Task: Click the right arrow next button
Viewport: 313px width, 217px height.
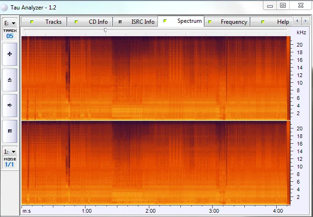Action: tap(10, 106)
